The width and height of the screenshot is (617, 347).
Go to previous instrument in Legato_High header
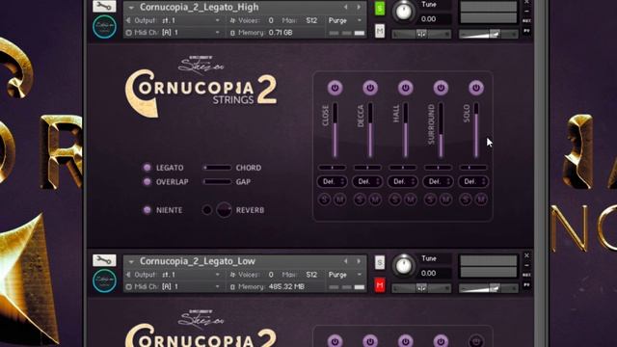(345, 7)
